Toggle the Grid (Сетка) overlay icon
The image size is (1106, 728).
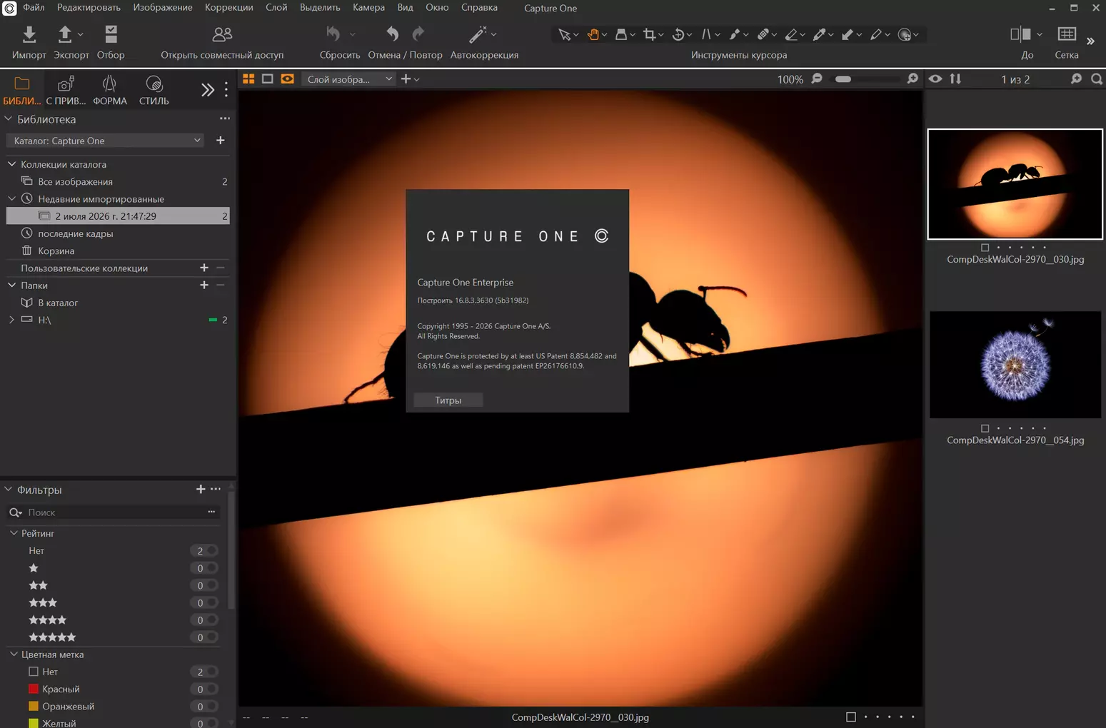tap(1067, 34)
